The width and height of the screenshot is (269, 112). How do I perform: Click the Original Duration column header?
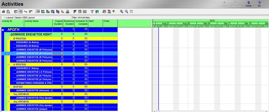click(x=58, y=23)
